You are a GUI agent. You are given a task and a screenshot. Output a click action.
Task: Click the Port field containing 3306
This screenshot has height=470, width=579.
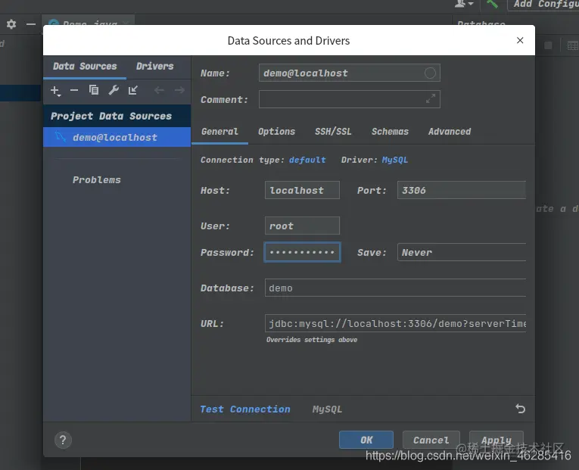[462, 190]
